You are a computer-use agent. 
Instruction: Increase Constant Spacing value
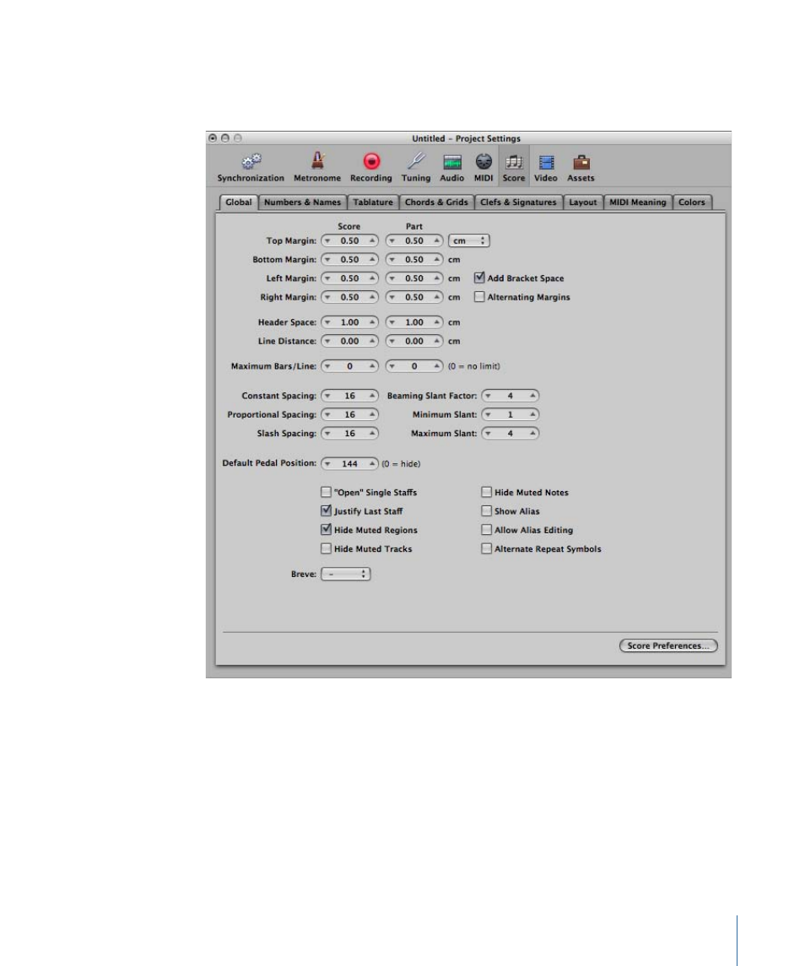[x=372, y=396]
